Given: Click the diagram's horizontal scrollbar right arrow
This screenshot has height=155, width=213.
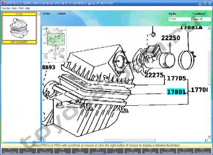Looking at the screenshot, I should [206, 140].
